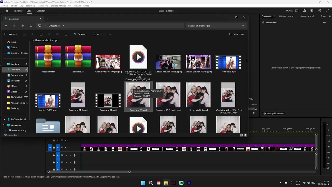
Task: Toggle Vista previa pane in Explorer
Action: coord(237,34)
